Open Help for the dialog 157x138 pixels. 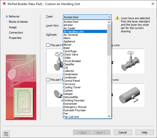[145, 132]
